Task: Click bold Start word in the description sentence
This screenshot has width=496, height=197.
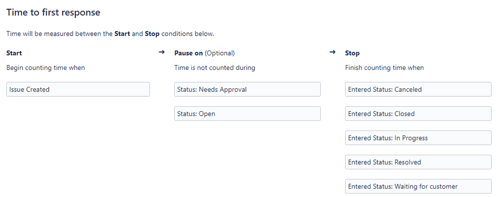Action: click(122, 34)
